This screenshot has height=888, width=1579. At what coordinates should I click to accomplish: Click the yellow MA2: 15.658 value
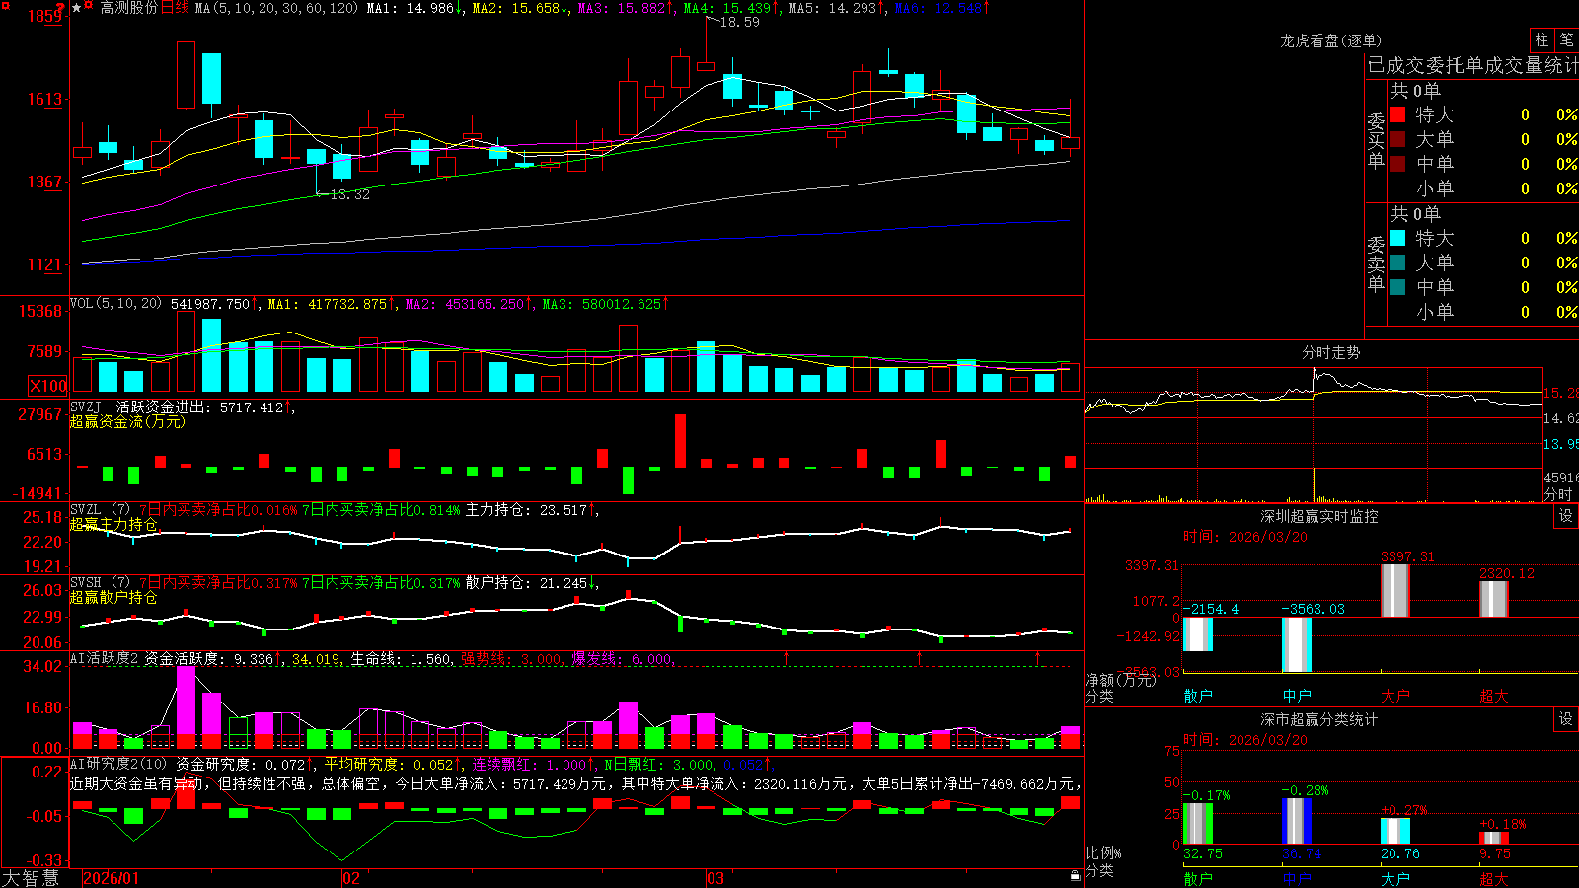click(x=517, y=8)
